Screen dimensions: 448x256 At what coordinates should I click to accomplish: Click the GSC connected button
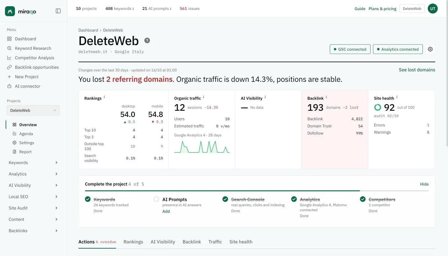(x=350, y=49)
